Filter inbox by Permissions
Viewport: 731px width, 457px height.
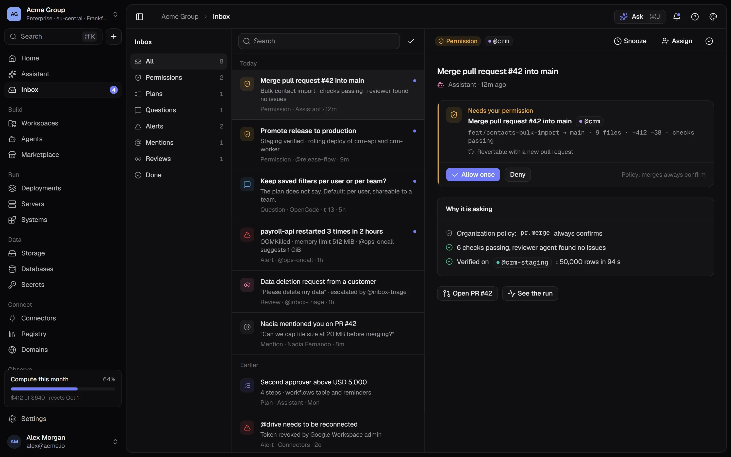pos(179,77)
